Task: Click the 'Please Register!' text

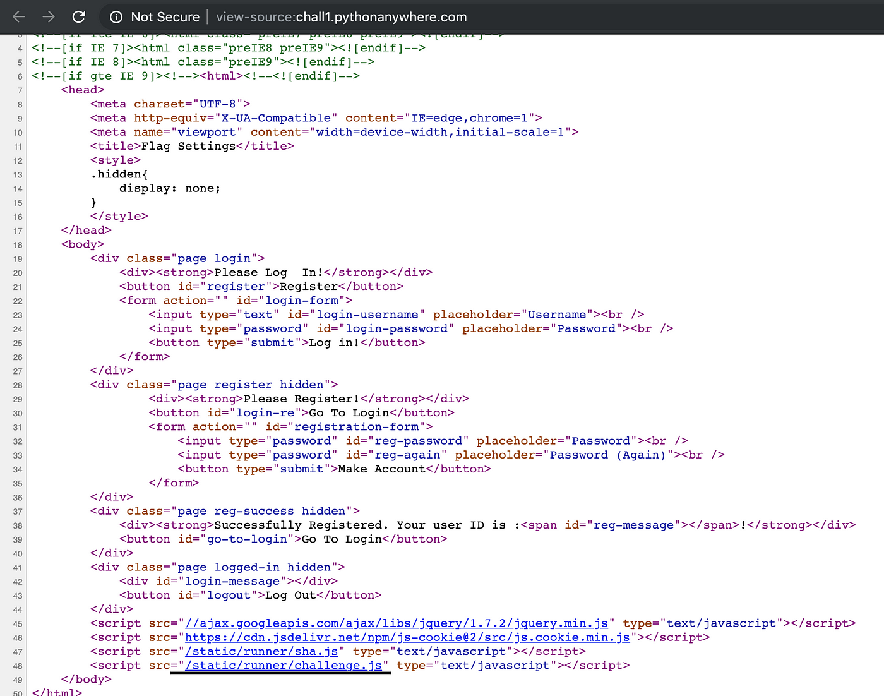Action: [x=301, y=399]
